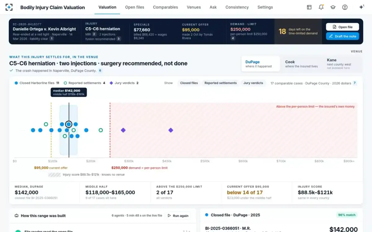This screenshot has width=372, height=232.
Task: Click Draft the note button
Action: [x=343, y=36]
